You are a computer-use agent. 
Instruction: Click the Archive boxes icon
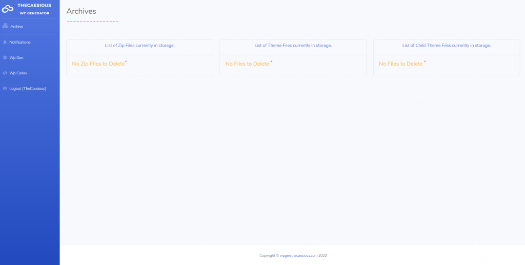point(5,26)
